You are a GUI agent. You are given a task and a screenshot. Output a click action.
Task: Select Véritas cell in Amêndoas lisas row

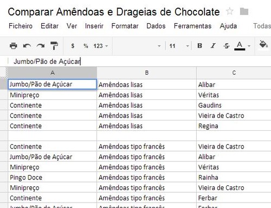click(234, 95)
